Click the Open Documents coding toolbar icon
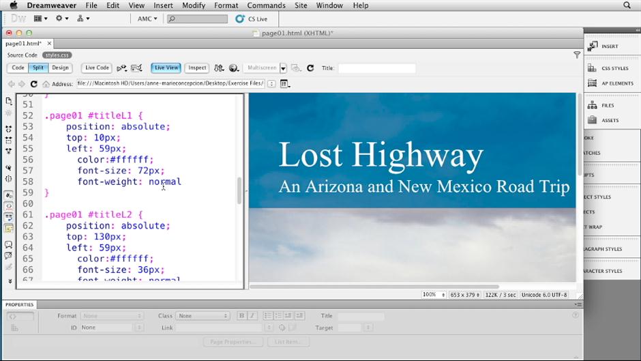The image size is (641, 361). [9, 102]
